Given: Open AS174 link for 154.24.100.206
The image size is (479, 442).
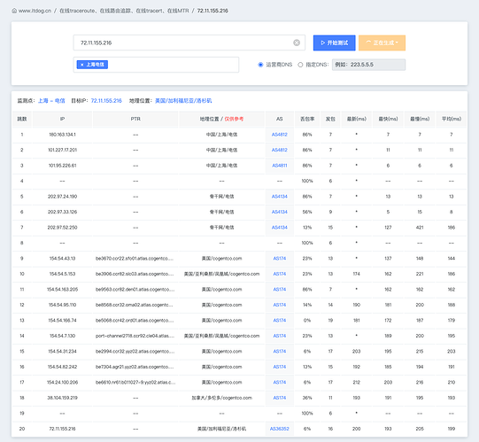Looking at the screenshot, I should click(280, 383).
